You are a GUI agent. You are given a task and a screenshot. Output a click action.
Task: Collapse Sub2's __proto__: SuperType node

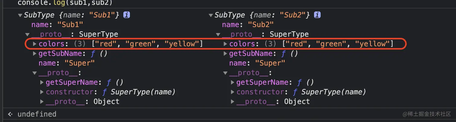pyautogui.click(x=218, y=34)
